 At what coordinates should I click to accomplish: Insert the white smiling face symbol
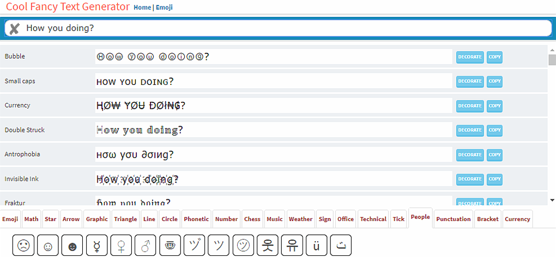click(x=47, y=246)
